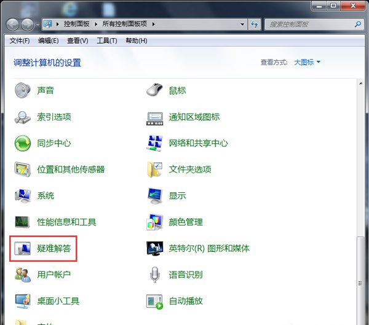369x325 pixels.
Task: Open the recent pages dropdown arrow
Action: coord(38,25)
